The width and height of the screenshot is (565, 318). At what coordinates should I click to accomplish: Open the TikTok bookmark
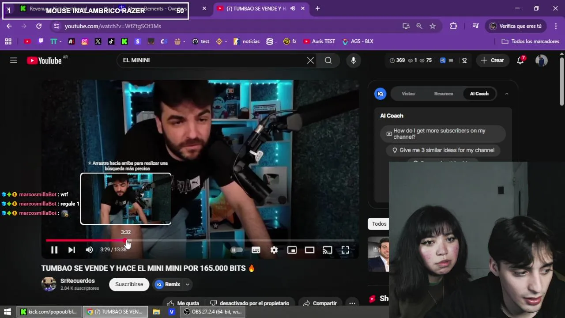pos(111,42)
